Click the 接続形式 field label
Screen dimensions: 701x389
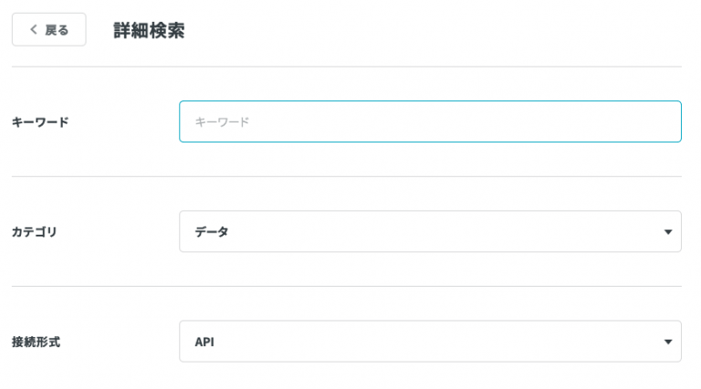pyautogui.click(x=36, y=342)
